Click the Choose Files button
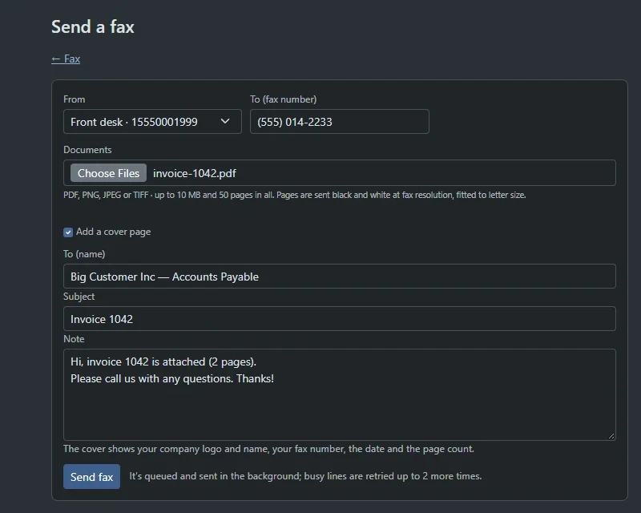641x513 pixels. coord(108,173)
